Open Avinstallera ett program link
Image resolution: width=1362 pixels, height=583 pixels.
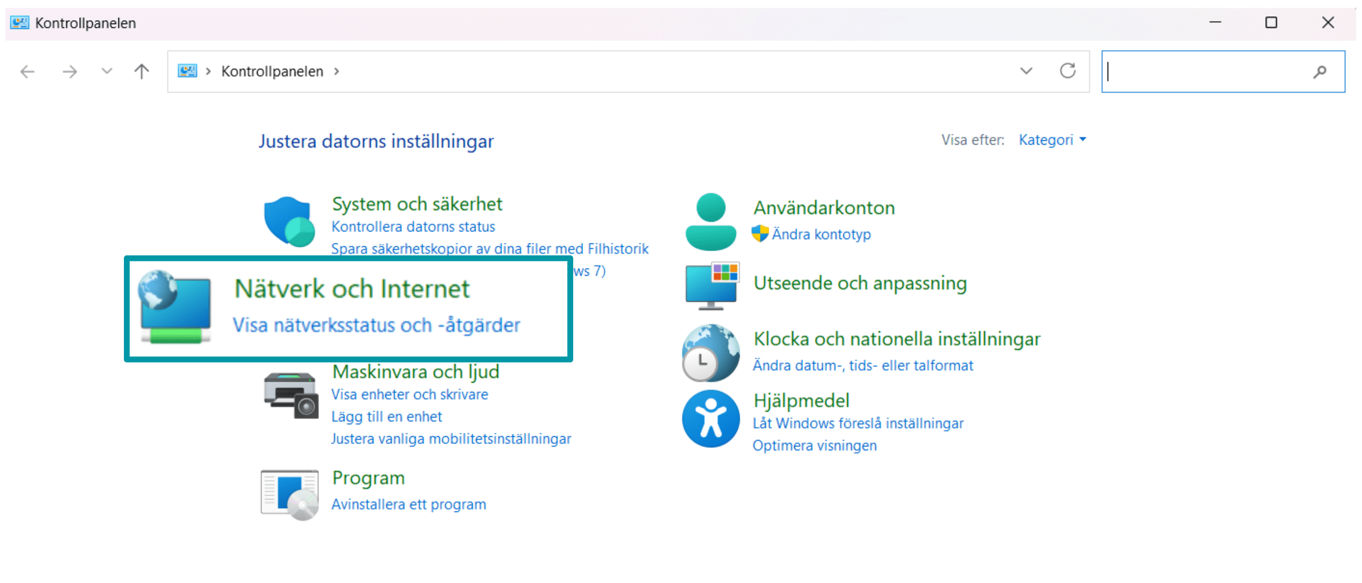408,504
